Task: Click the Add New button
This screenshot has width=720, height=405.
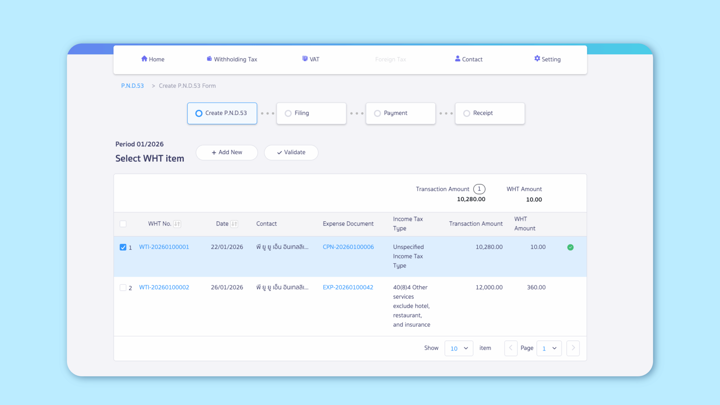Action: (227, 152)
